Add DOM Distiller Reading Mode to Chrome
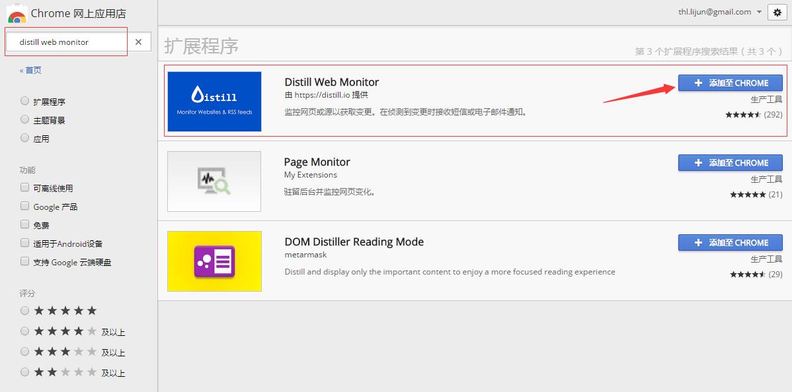 tap(730, 242)
